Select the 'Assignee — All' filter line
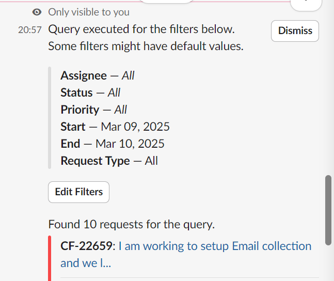This screenshot has height=281, width=334. tap(97, 75)
